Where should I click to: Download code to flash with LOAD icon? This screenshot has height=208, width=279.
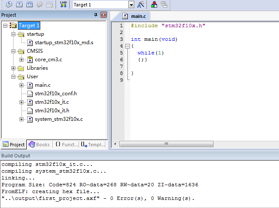pyautogui.click(x=63, y=5)
